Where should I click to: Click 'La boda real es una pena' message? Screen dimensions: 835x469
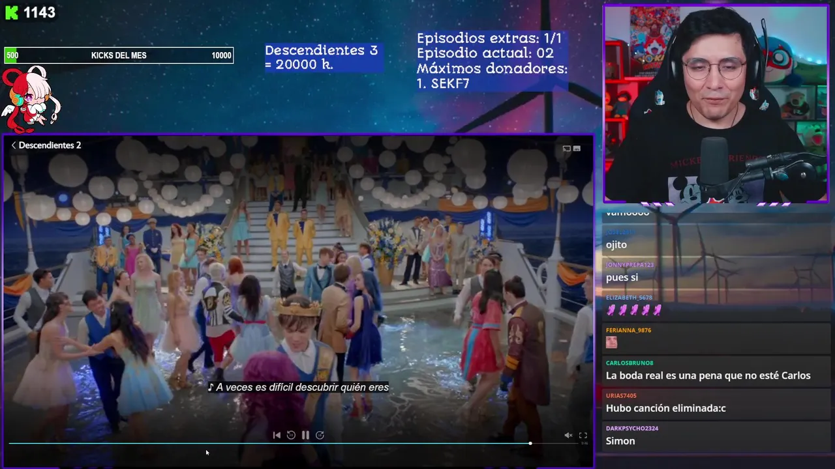tap(708, 375)
